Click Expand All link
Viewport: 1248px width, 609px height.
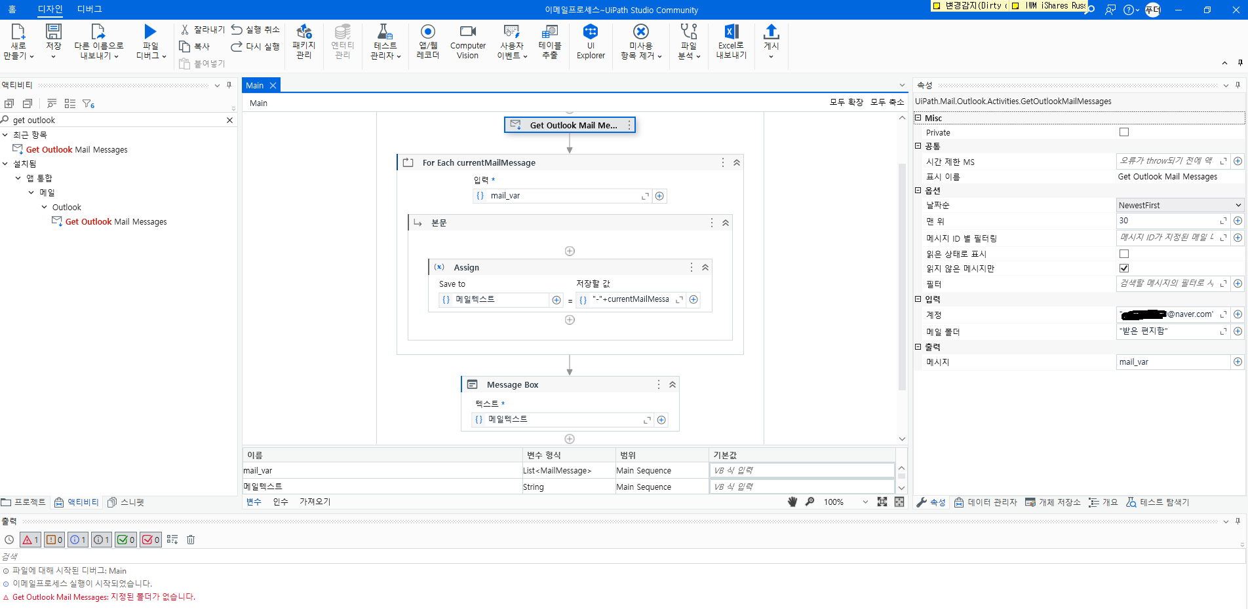(x=846, y=102)
